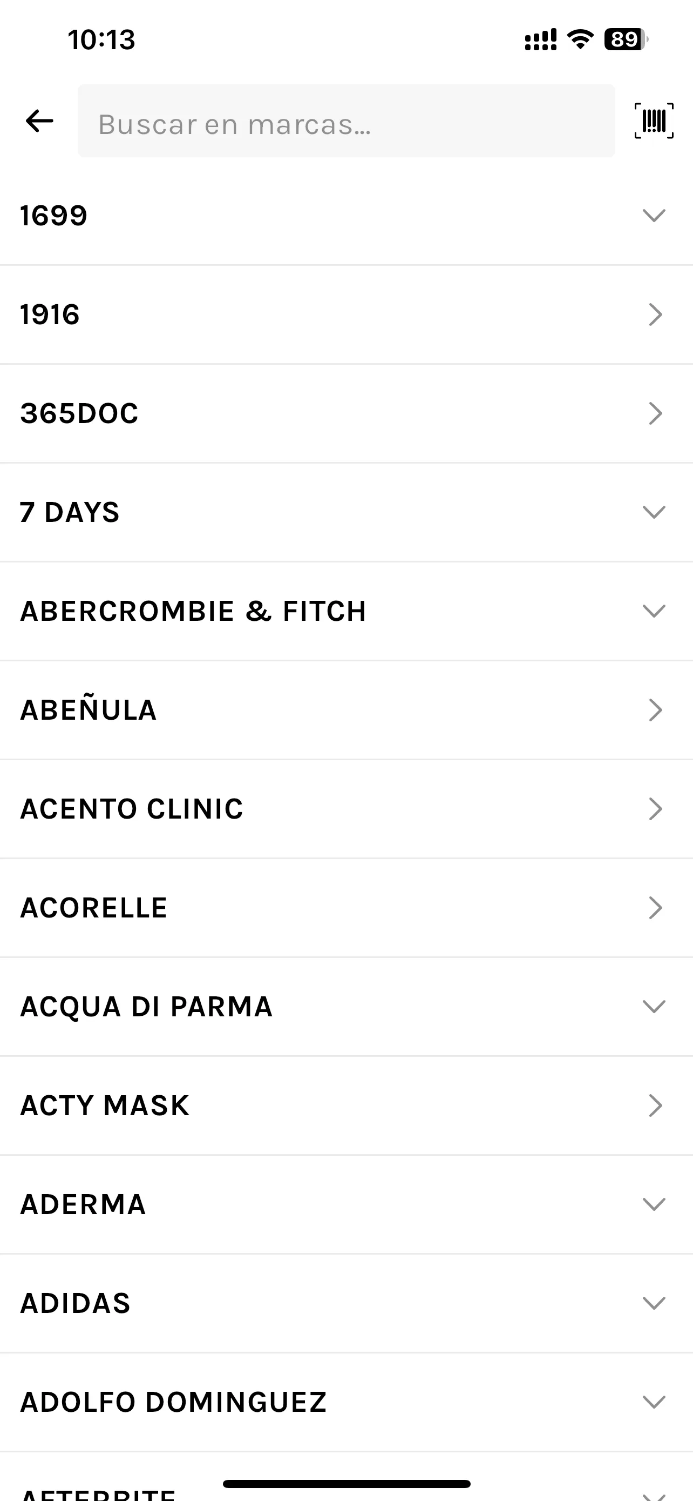Expand the 7 DAYS brand dropdown
The height and width of the screenshot is (1501, 693).
(x=654, y=512)
